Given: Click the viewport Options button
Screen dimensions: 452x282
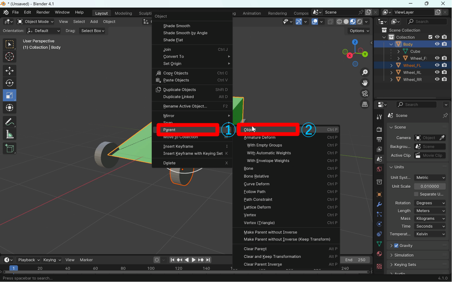Looking at the screenshot, I should click(x=359, y=31).
